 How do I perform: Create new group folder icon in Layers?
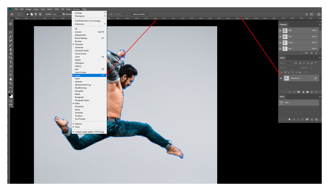coord(307,92)
